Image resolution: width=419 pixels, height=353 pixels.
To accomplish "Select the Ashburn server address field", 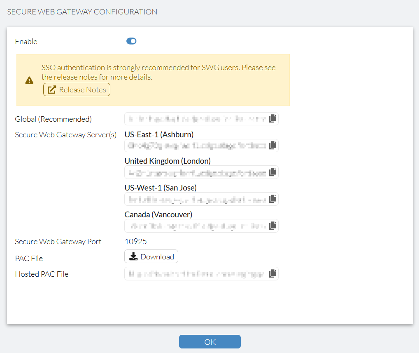I will tap(193, 145).
